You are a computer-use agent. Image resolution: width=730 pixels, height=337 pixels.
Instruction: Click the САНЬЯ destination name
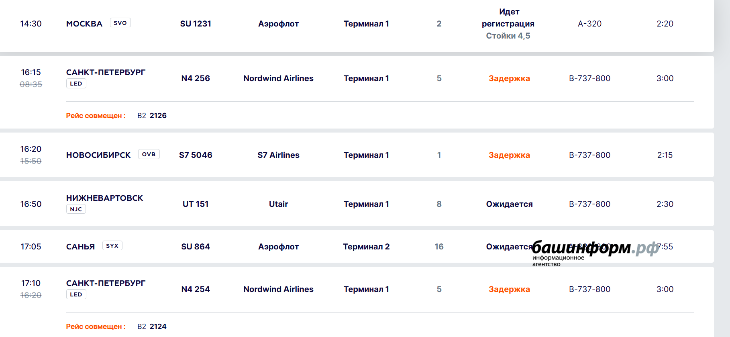click(80, 247)
